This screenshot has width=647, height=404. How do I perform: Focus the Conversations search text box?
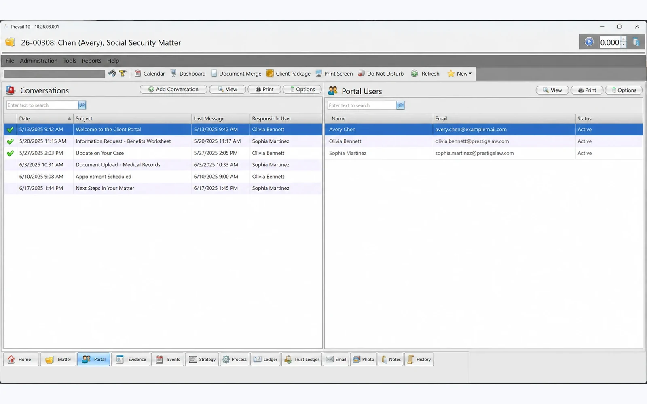[42, 105]
